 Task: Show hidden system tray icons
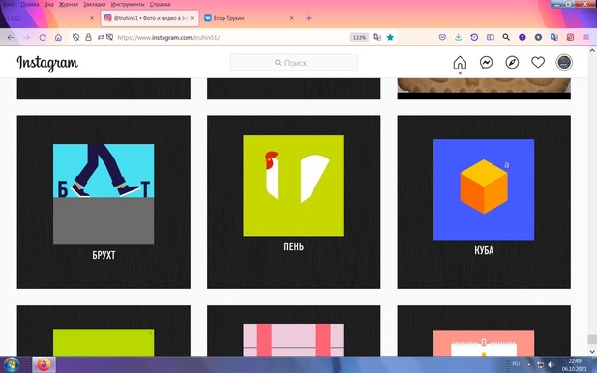pos(529,364)
